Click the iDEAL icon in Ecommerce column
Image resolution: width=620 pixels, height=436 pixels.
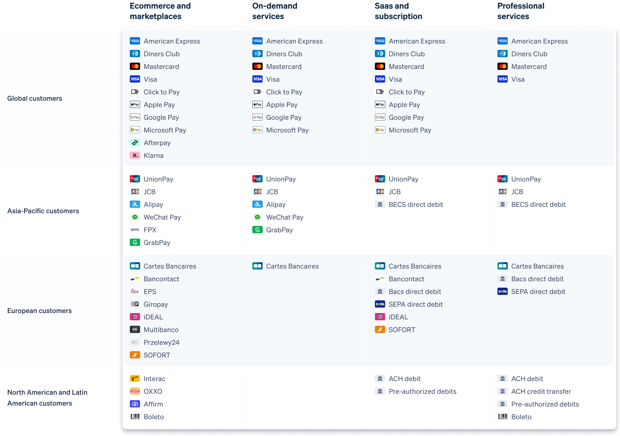[135, 317]
